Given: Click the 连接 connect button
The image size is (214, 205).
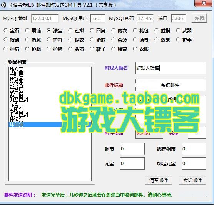Looking at the screenshot, I should click(199, 18).
